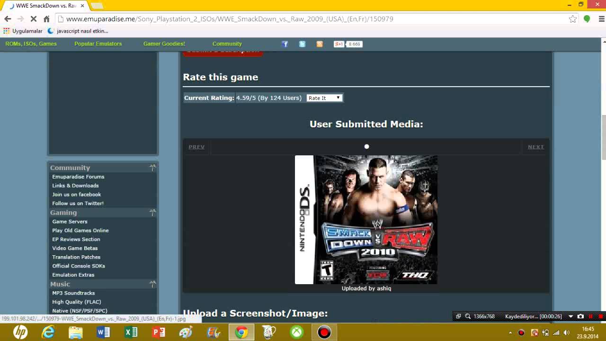Open the Rate It dropdown
The image size is (606, 341).
(324, 98)
